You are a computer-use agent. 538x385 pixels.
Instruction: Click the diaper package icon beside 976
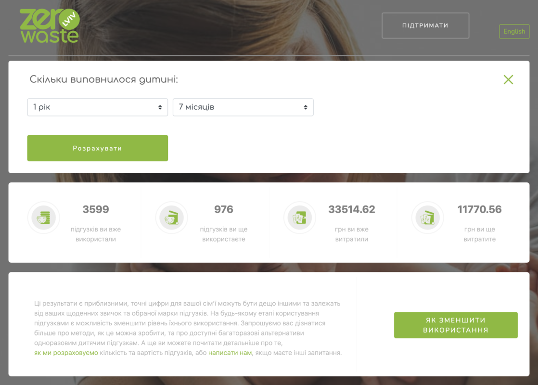point(172,218)
